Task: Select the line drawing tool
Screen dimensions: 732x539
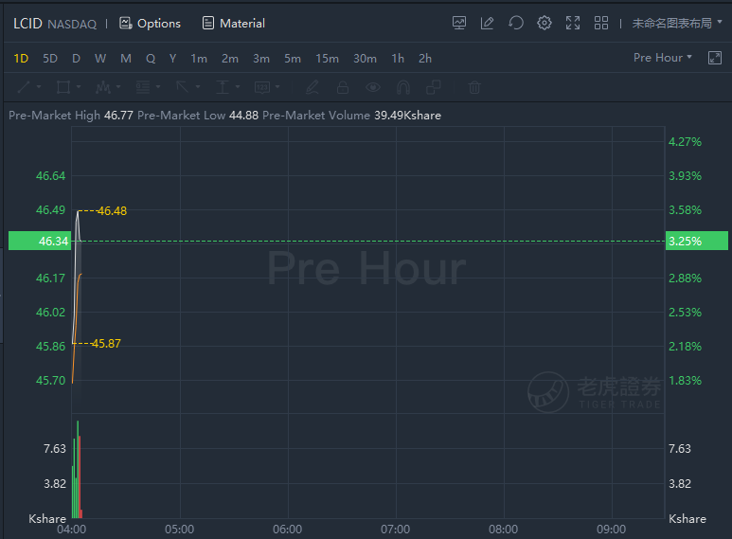Action: [x=24, y=87]
